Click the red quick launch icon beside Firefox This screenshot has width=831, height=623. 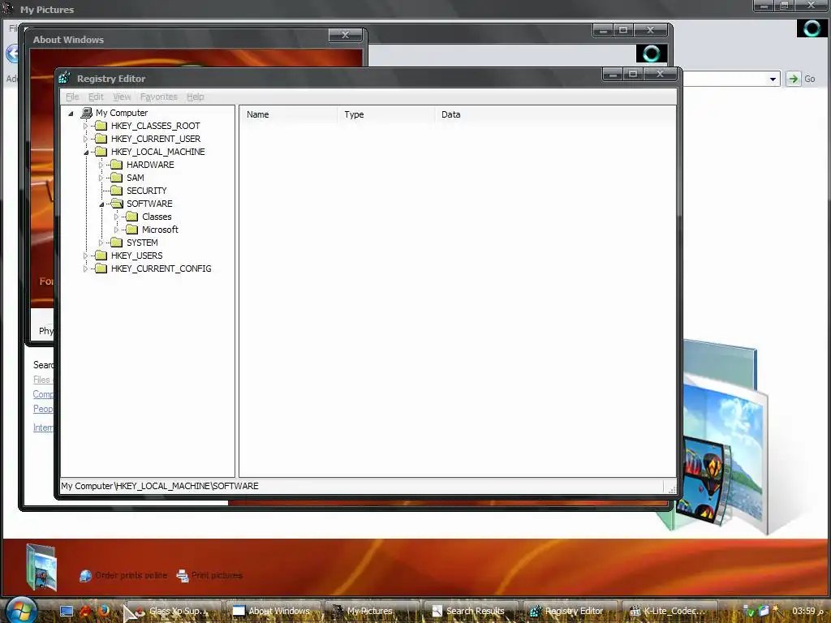84,610
